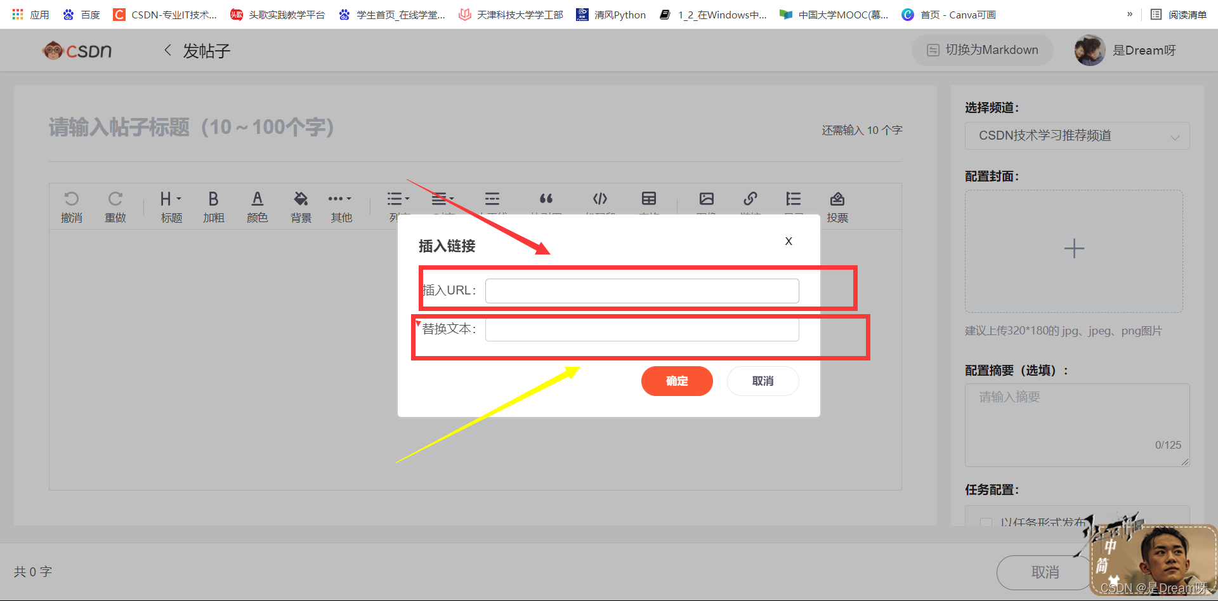The height and width of the screenshot is (601, 1218).
Task: Click the insert image toolbar icon
Action: coord(707,199)
